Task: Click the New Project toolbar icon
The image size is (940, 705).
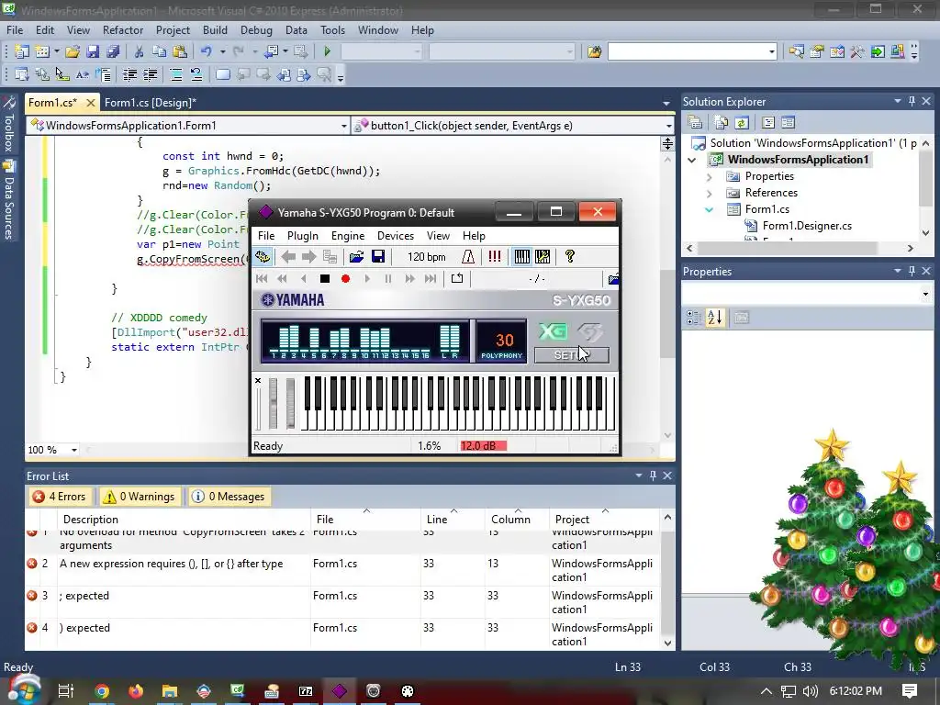Action: tap(22, 51)
